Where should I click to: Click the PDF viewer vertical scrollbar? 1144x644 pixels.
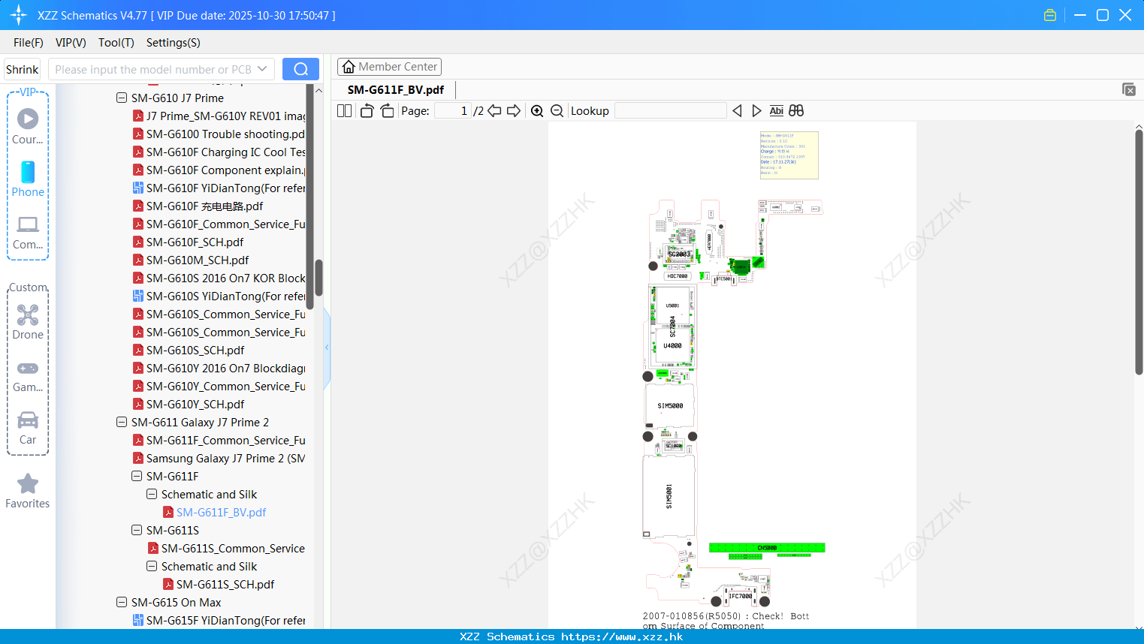pos(1139,252)
